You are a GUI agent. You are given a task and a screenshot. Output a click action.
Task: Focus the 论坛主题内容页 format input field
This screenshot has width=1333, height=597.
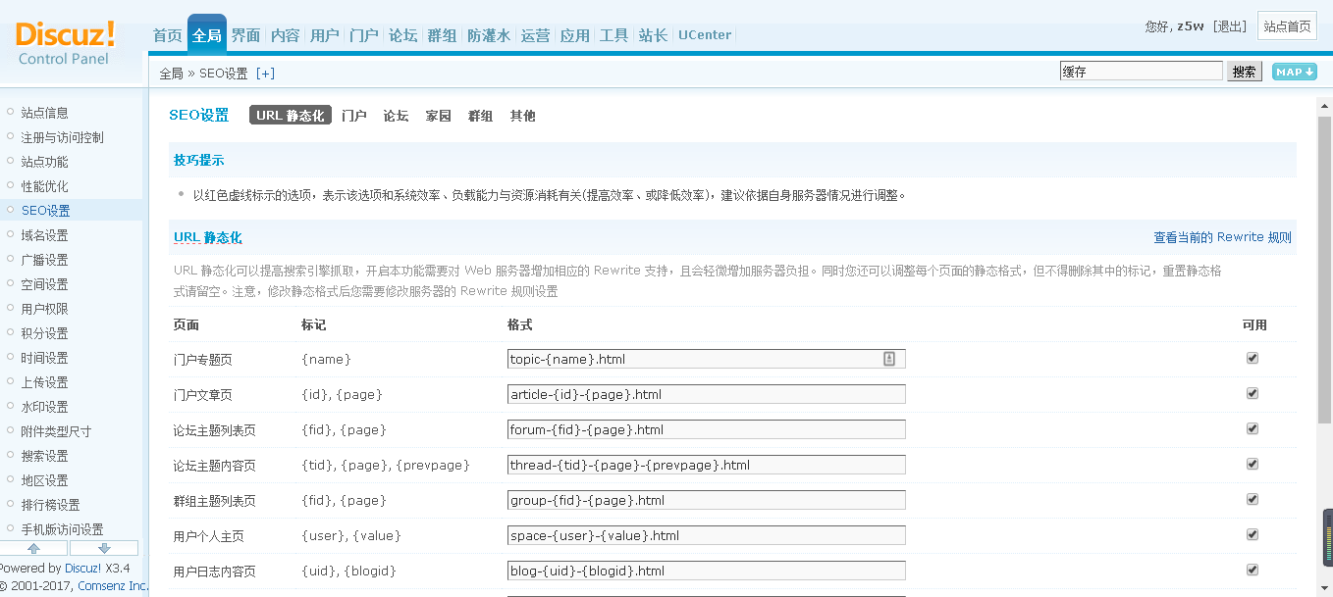706,465
